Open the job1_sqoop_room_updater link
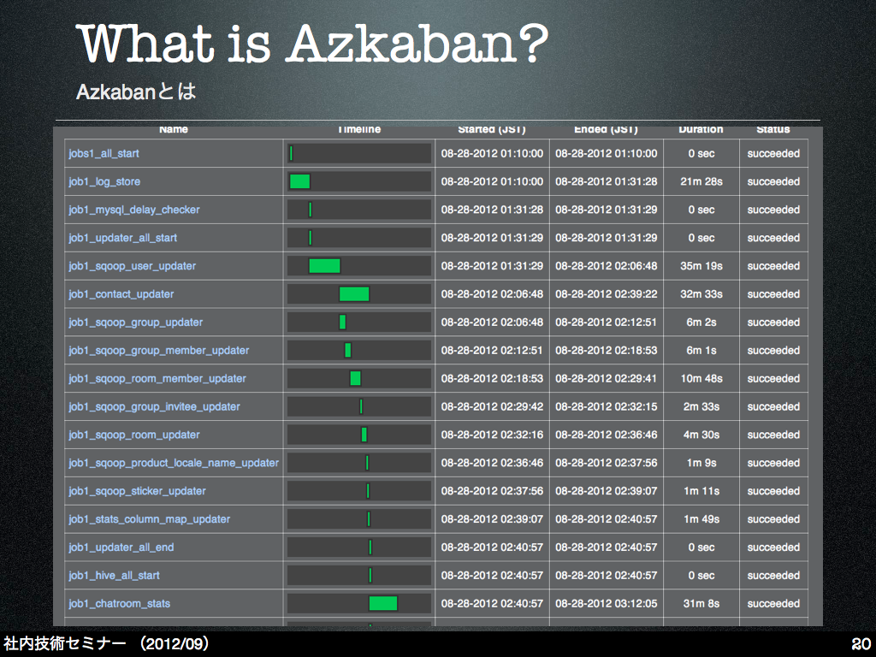This screenshot has height=657, width=876. 134,435
